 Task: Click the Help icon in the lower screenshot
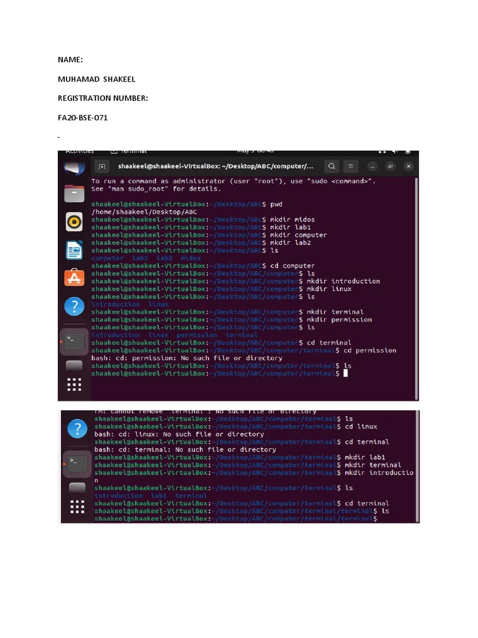point(77,429)
